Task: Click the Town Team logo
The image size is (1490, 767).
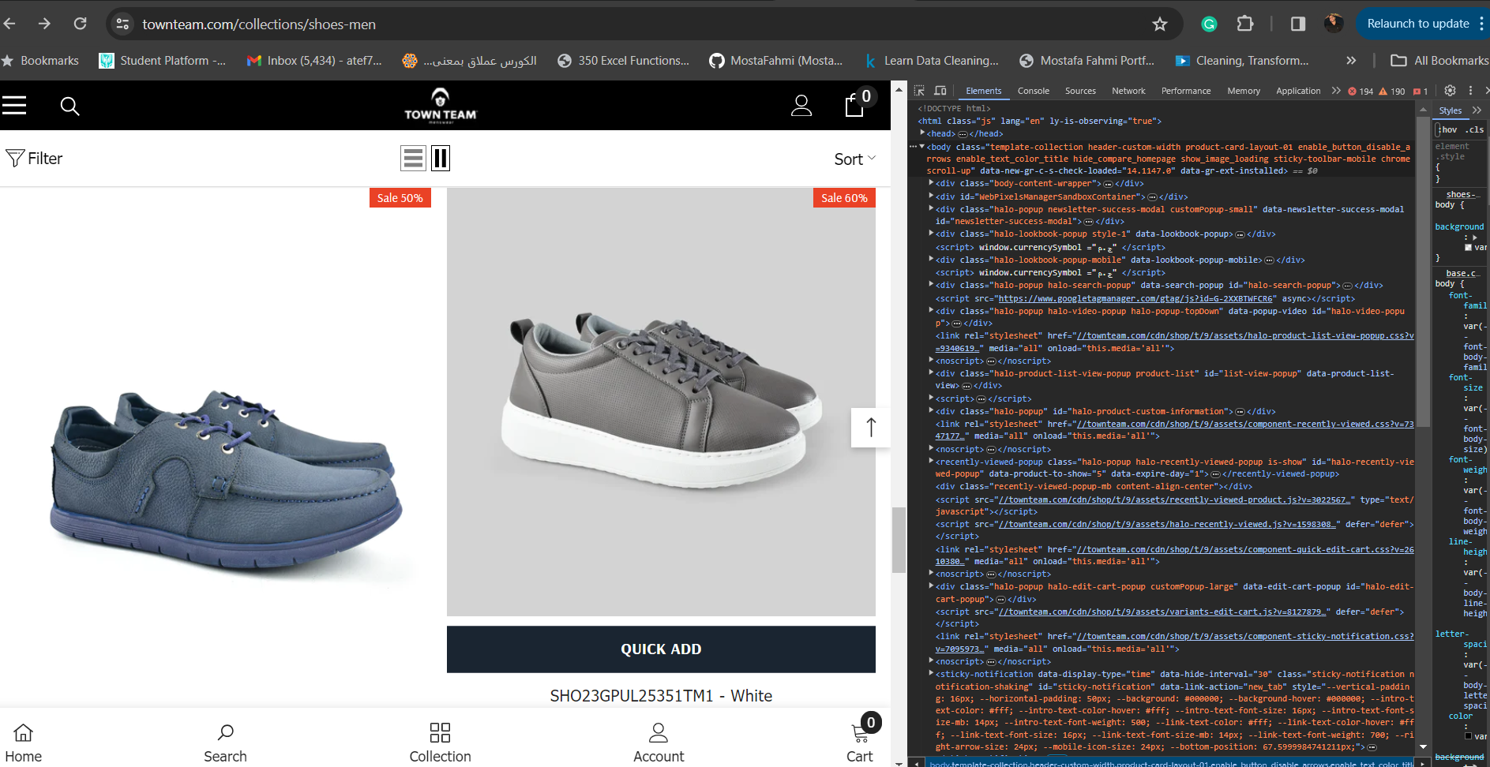Action: (x=440, y=105)
